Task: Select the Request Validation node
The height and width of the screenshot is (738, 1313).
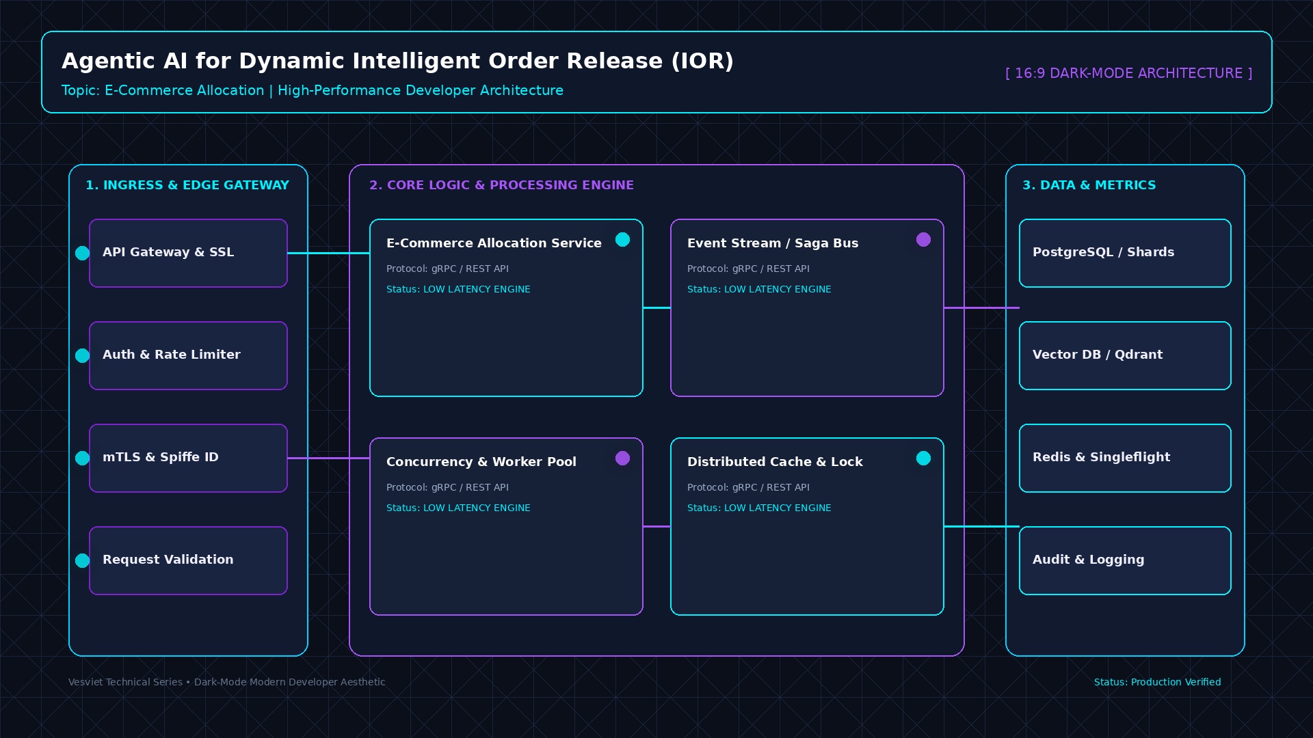Action: point(188,560)
